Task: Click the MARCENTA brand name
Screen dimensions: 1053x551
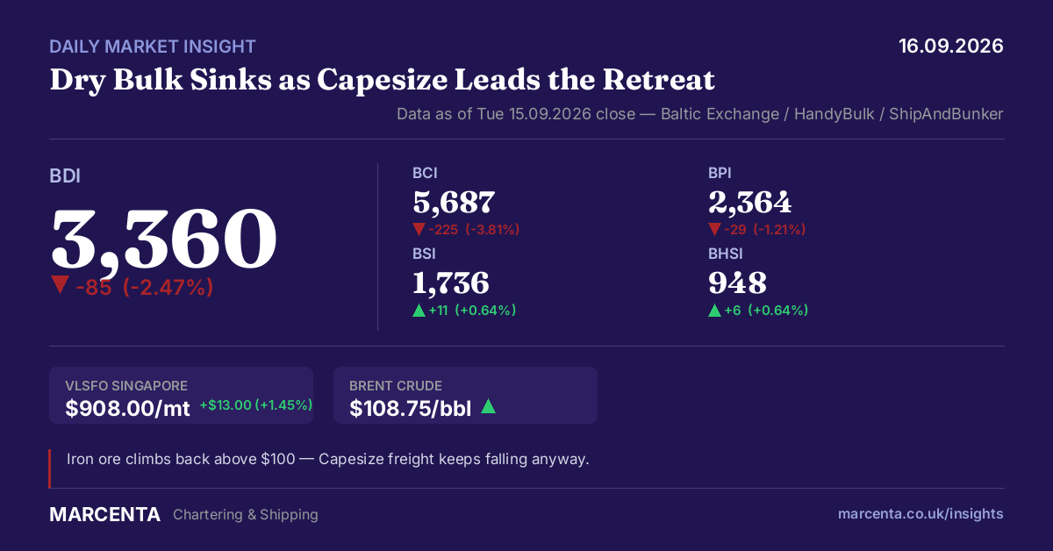Action: tap(104, 514)
